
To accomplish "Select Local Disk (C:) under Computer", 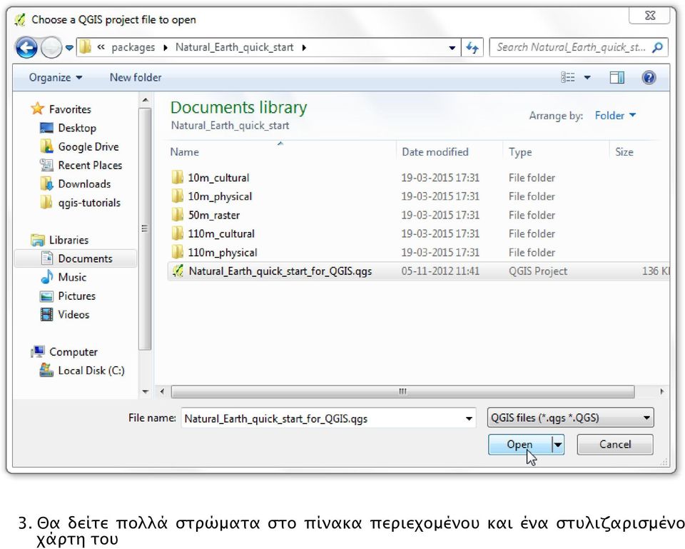I will tap(91, 371).
